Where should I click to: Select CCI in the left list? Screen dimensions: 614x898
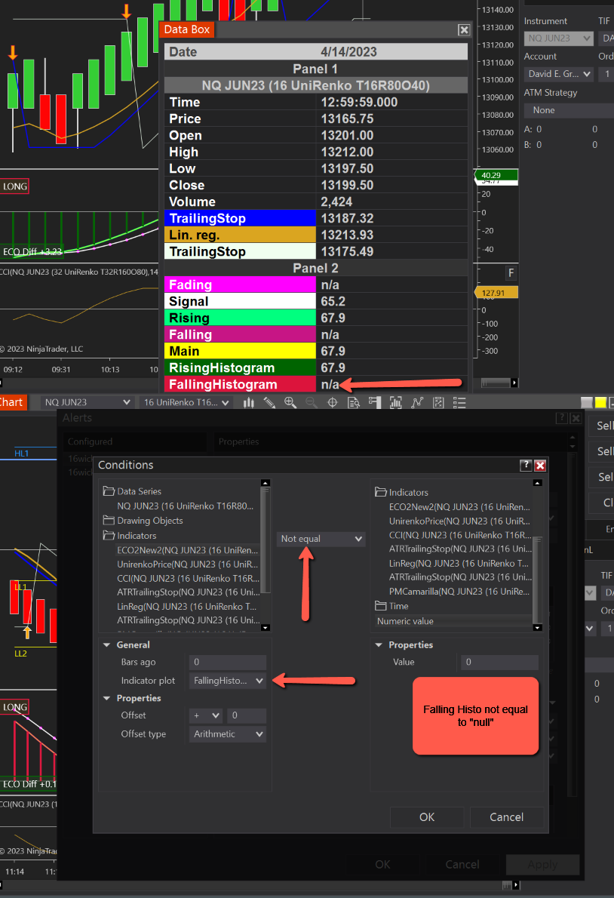187,579
